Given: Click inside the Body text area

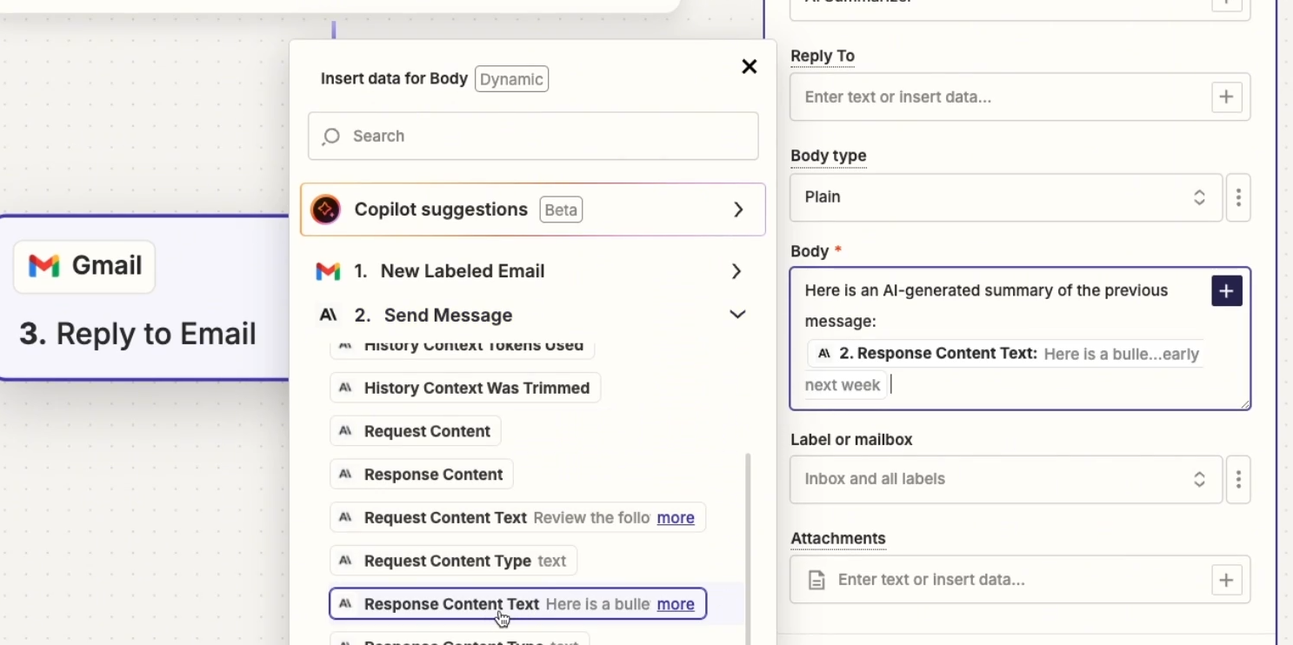Looking at the screenshot, I should tap(1020, 338).
